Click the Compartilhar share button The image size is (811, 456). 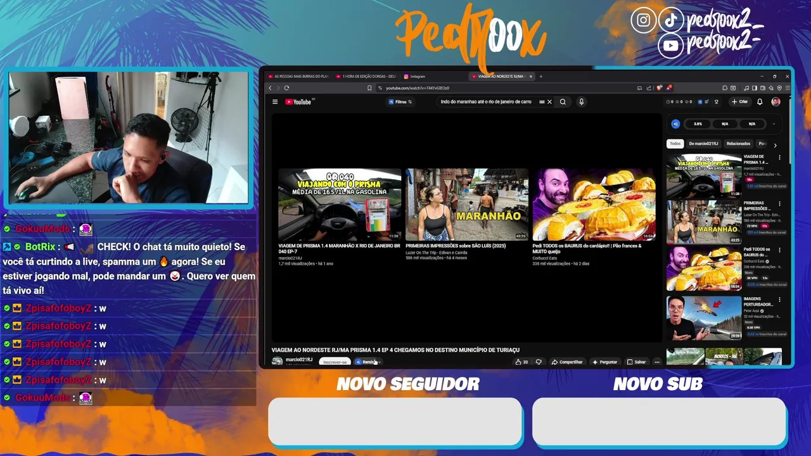click(x=567, y=362)
